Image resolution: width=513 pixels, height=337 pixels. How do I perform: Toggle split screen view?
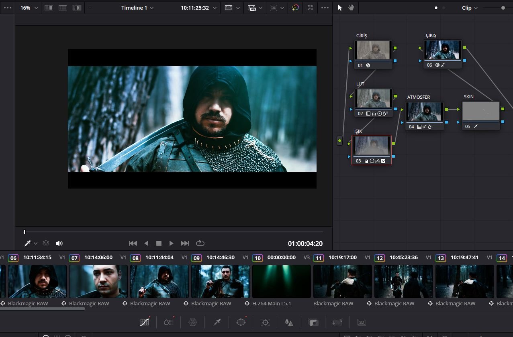[x=63, y=8]
